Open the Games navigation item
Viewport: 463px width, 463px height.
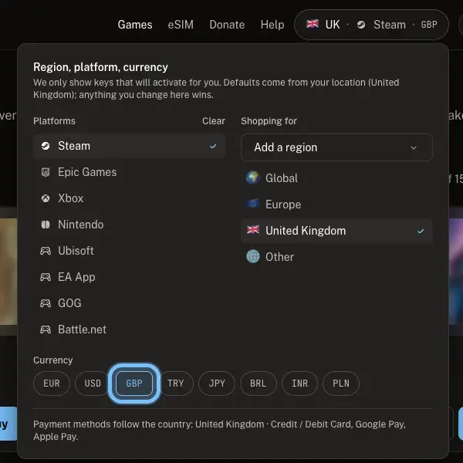pos(135,25)
